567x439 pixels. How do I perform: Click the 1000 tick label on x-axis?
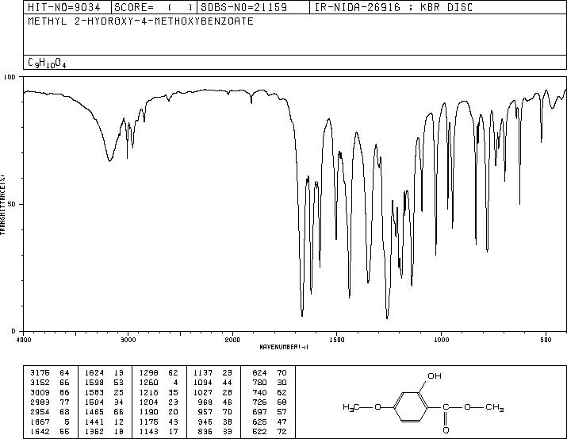tap(441, 340)
